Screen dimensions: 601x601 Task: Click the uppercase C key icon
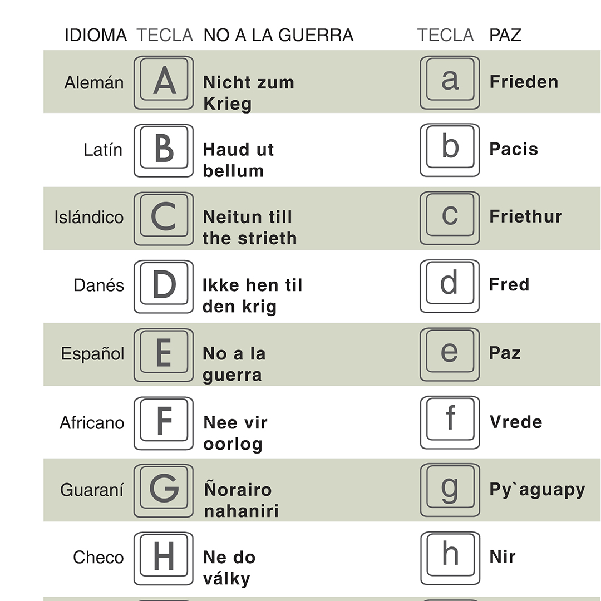coord(164,219)
